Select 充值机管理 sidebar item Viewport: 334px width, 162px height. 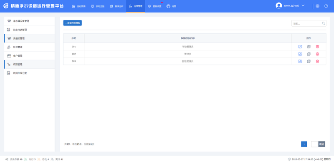(29, 38)
